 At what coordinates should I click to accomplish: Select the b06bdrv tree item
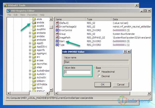pos(41,81)
